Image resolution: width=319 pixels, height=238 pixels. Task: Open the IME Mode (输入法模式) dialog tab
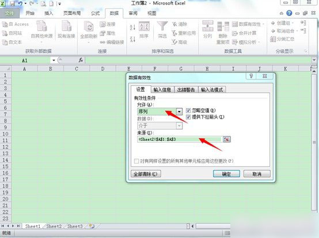tap(212, 90)
